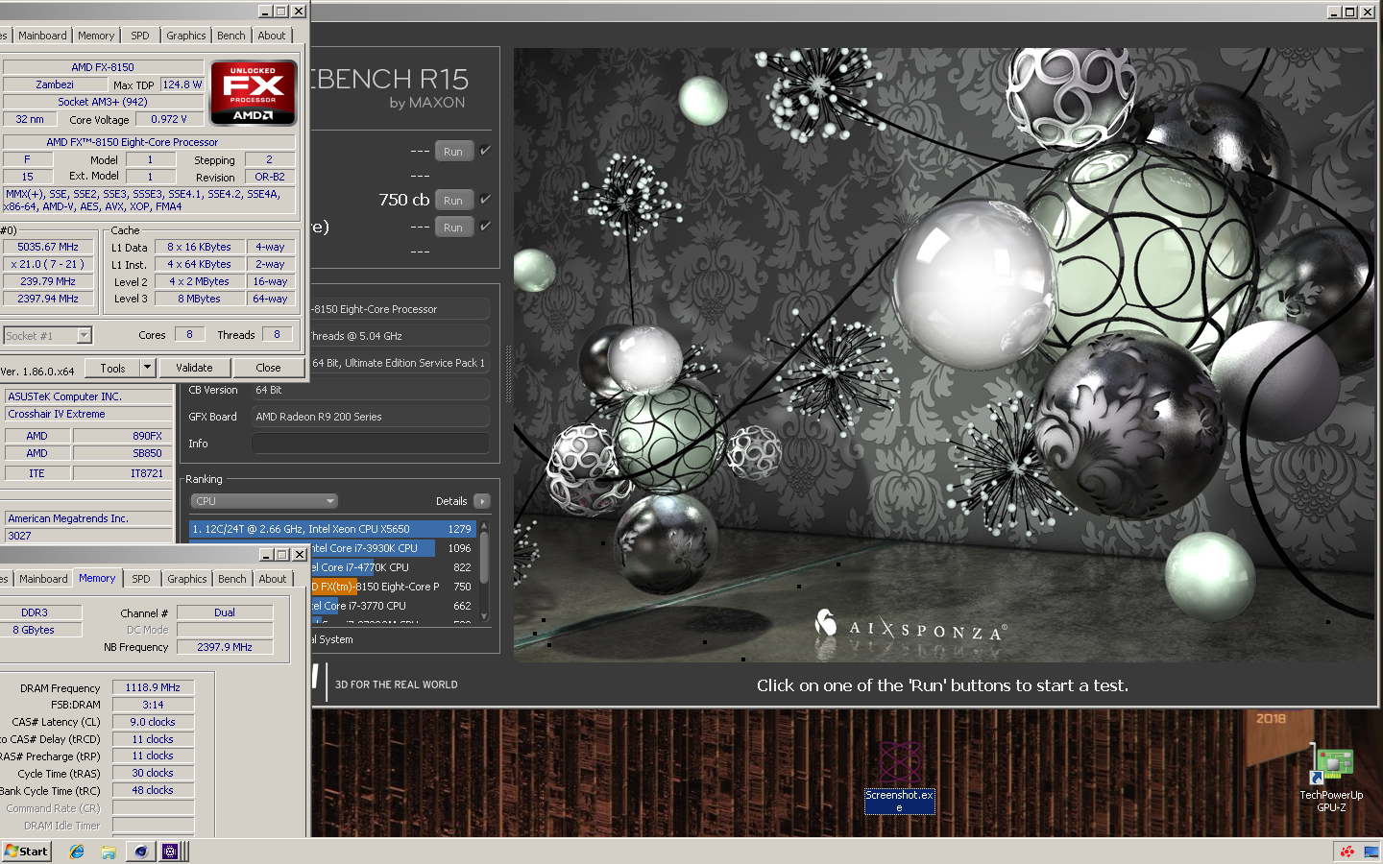Run the CPU test showing 750 cb
This screenshot has height=864, width=1383.
pos(453,200)
